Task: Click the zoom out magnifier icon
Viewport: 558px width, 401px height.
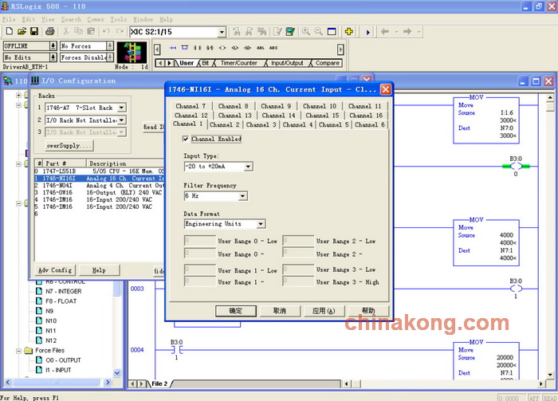Action: (x=319, y=32)
